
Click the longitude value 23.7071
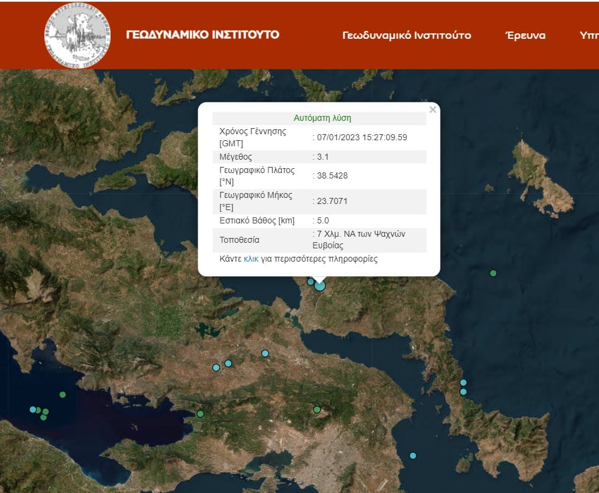click(x=332, y=201)
